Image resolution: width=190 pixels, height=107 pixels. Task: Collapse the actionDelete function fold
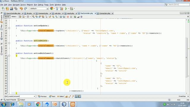9,43
